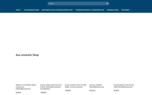
Task: Click the 55,00 € price
Action: [18, 92]
